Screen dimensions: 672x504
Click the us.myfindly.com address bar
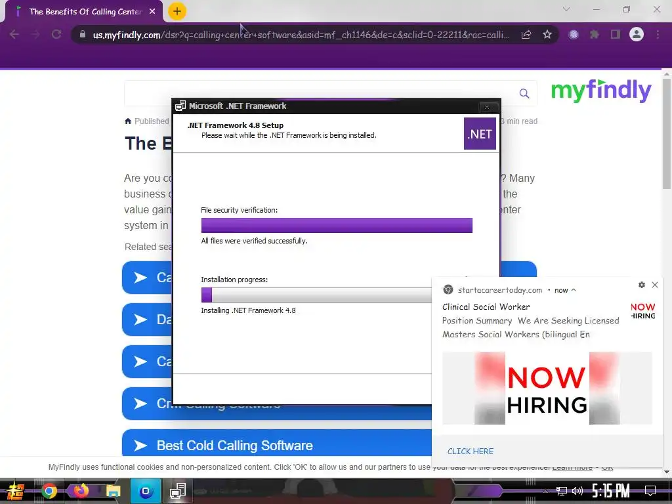(x=301, y=35)
